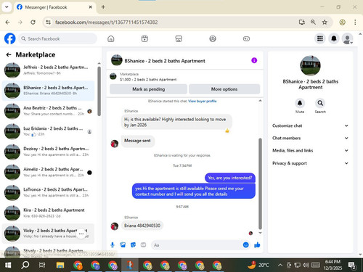The width and height of the screenshot is (363, 272).
Task: Open browser zoom magnifier icon in address bar
Action: click(x=313, y=22)
